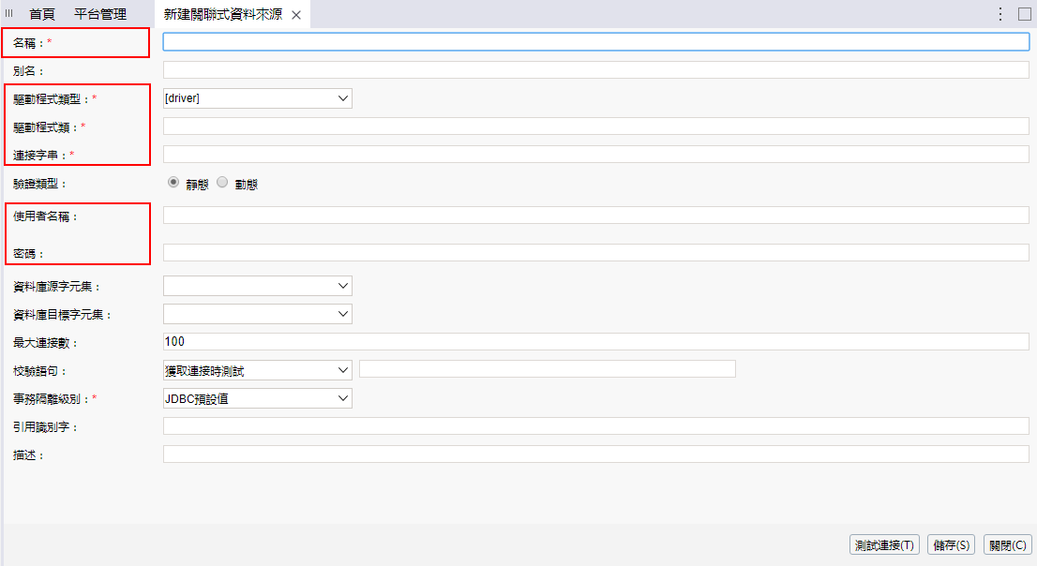Screen dimensions: 1037x566
Task: Switch to the 首頁 tab
Action: click(x=42, y=14)
